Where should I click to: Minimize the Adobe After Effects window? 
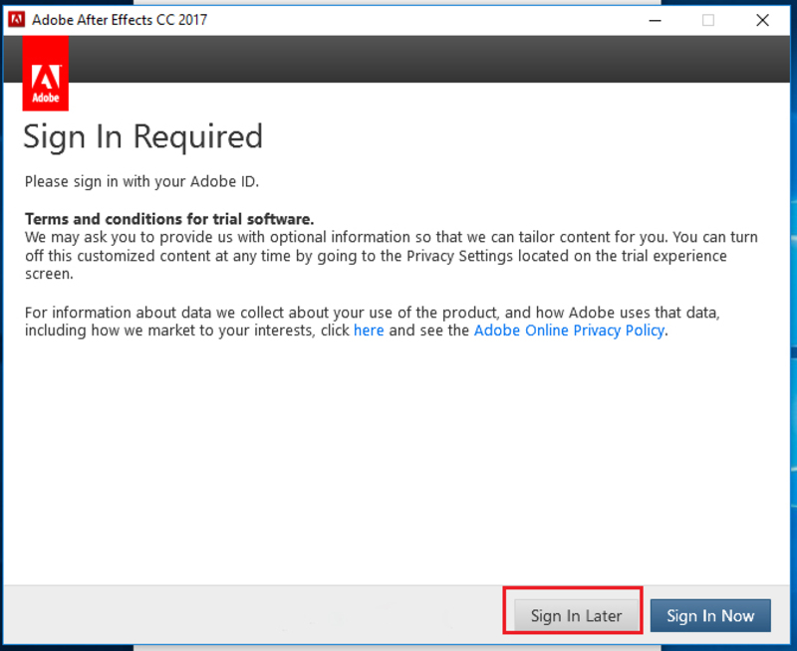[656, 20]
